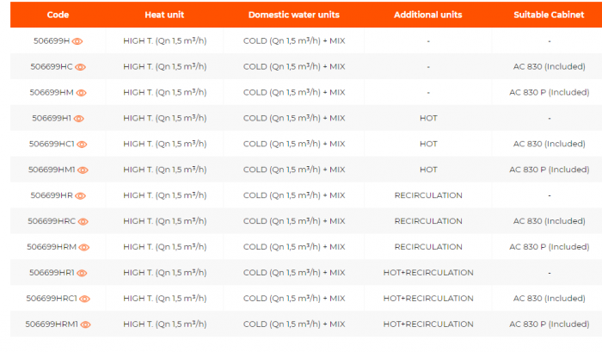Click the eye icon next to 506699HRC
This screenshot has width=602, height=352.
click(x=83, y=222)
